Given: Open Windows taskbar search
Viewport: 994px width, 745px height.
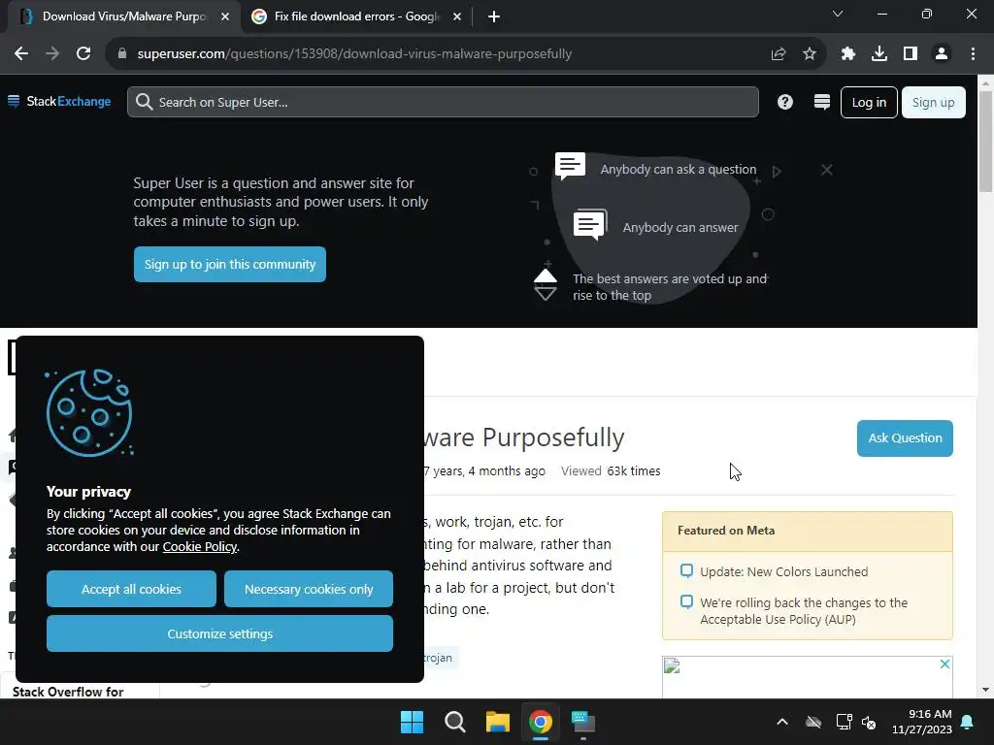Looking at the screenshot, I should [x=455, y=722].
